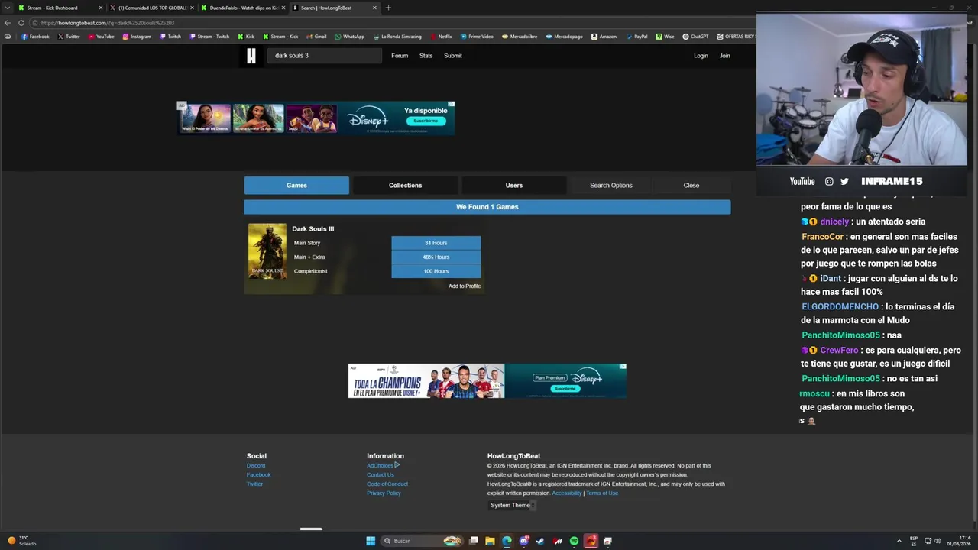Open Steam from the taskbar
This screenshot has width=978, height=550.
(540, 541)
